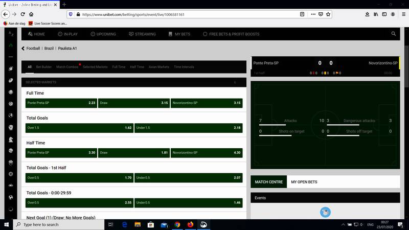View site security padlock info
Viewport: 409px width, 230px height.
point(78,14)
